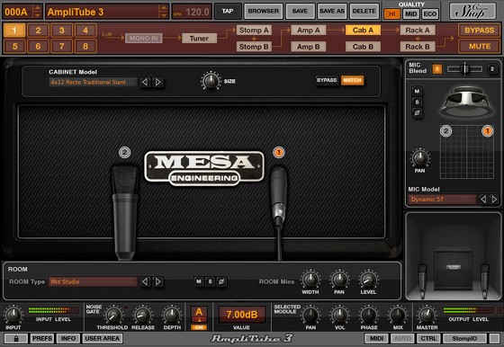The height and width of the screenshot is (347, 504).
Task: Click the lock icon in the bottom bar
Action: click(x=16, y=338)
